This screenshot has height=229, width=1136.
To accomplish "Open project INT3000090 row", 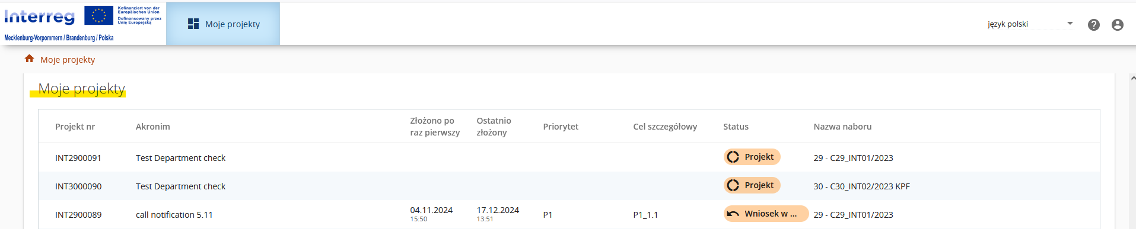I will [569, 186].
